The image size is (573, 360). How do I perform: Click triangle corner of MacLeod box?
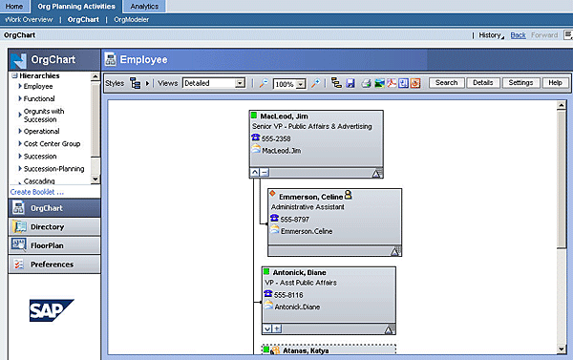click(x=376, y=173)
